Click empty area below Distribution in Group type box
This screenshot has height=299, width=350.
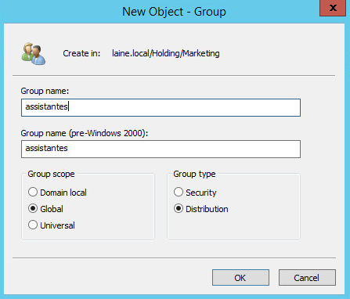(233, 226)
